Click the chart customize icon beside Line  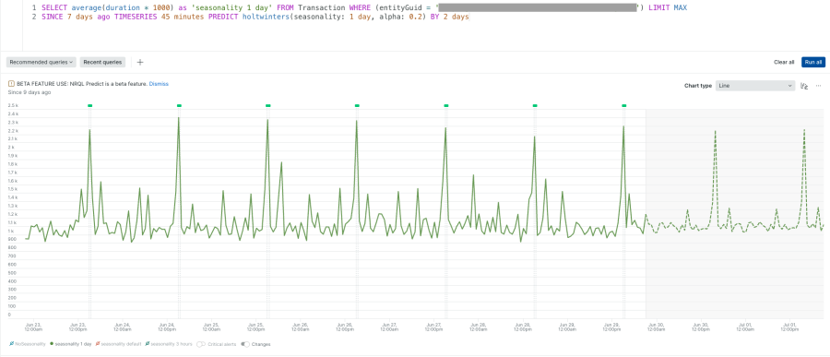pyautogui.click(x=804, y=85)
